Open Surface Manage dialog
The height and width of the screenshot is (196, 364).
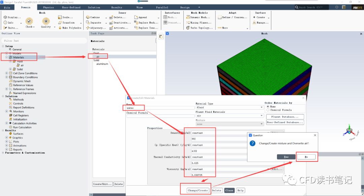[x=261, y=22]
